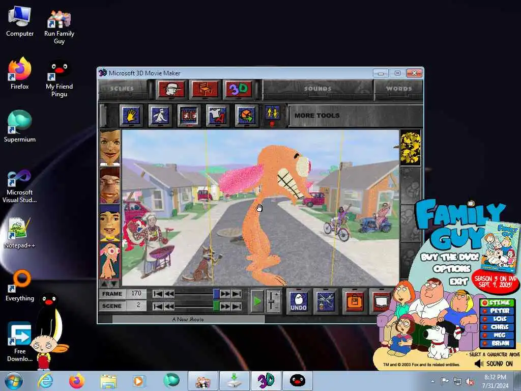Image resolution: width=521 pixels, height=391 pixels.
Task: Click the blue Frame slider handle
Action: 216,294
